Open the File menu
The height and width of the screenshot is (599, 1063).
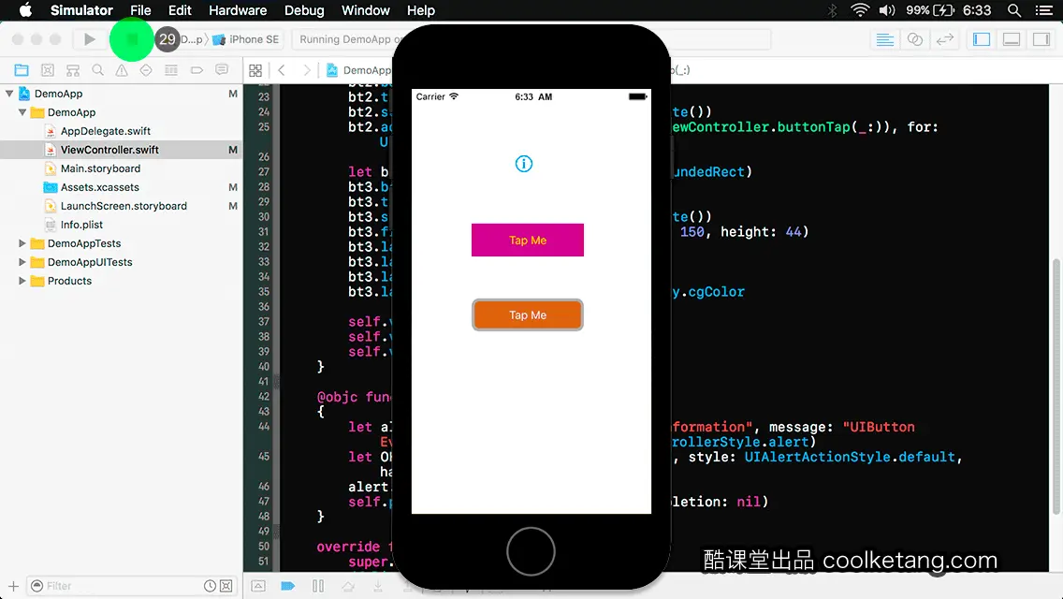140,10
